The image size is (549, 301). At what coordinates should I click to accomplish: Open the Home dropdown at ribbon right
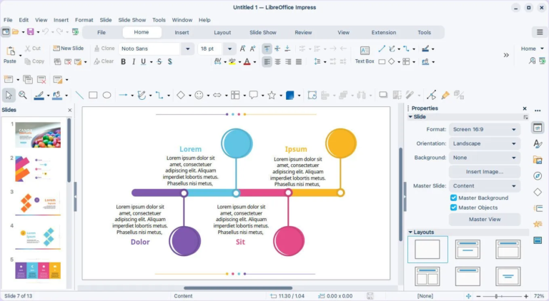tap(532, 49)
